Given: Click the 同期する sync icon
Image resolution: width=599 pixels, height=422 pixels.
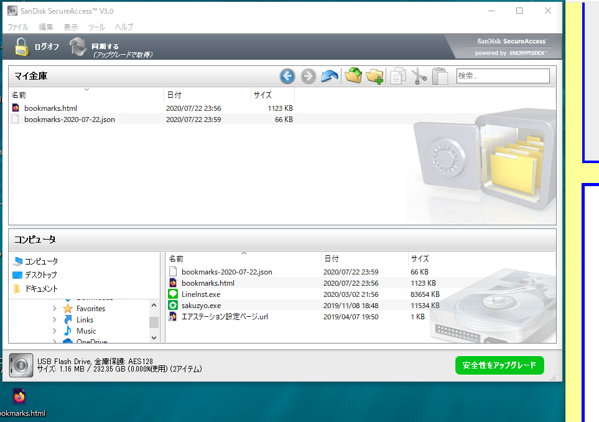Looking at the screenshot, I should point(78,47).
